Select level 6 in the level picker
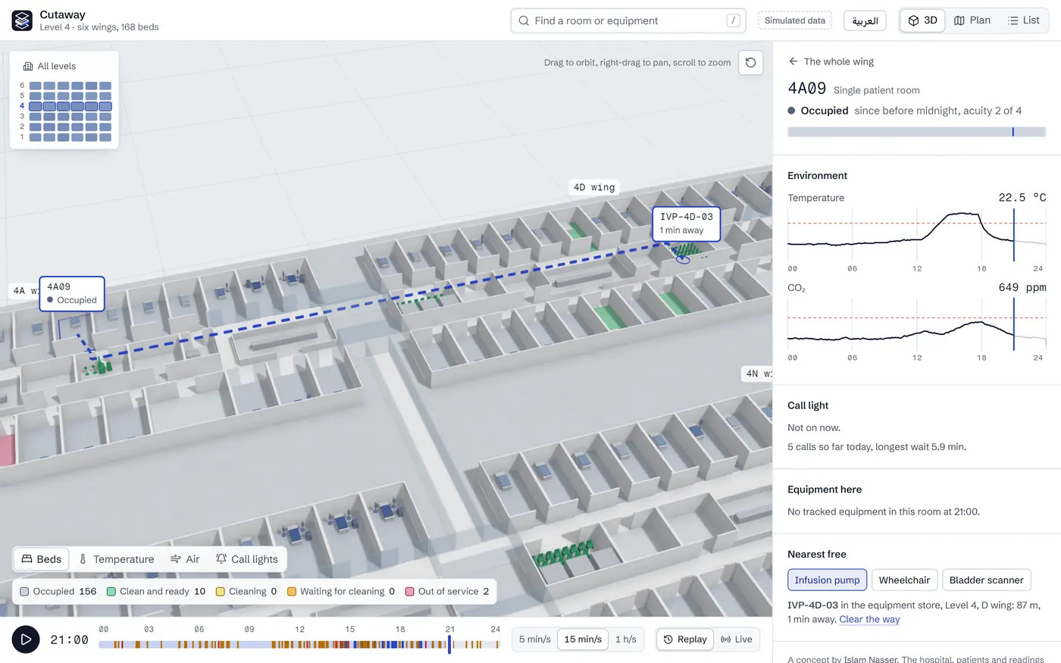 coord(70,86)
